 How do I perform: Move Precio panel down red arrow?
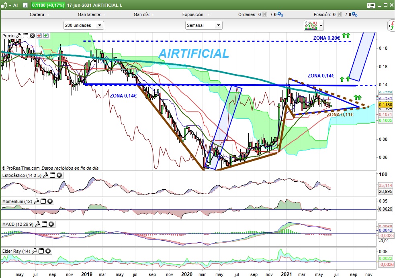[39, 35]
